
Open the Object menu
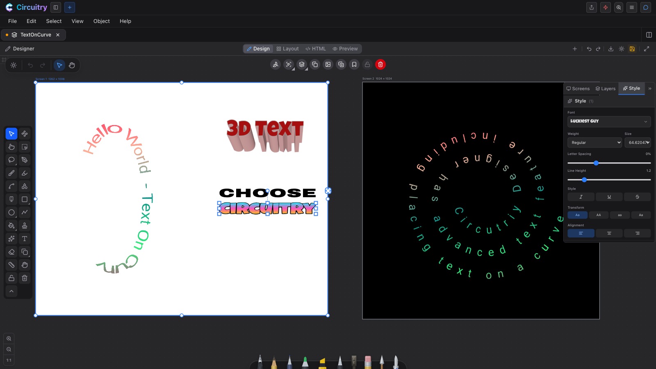tap(102, 21)
